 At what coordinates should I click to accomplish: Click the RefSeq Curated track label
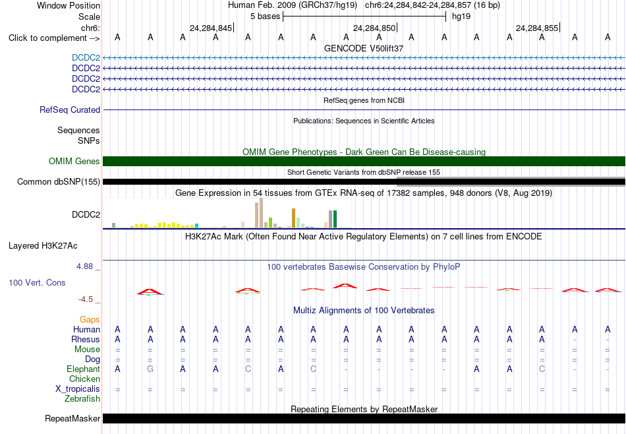[x=70, y=110]
